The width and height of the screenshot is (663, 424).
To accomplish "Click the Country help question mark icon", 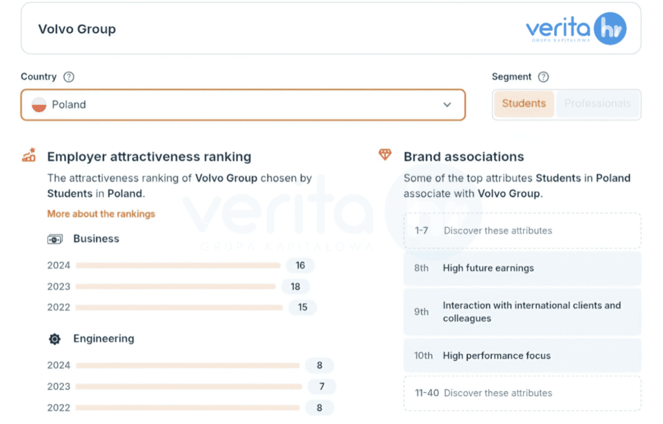I will [69, 77].
